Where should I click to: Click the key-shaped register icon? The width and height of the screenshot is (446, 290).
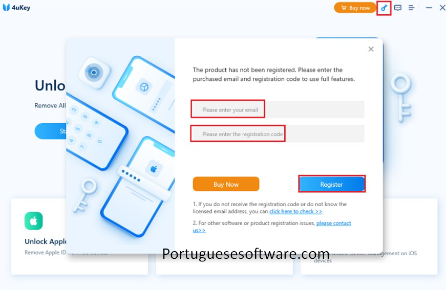click(384, 8)
